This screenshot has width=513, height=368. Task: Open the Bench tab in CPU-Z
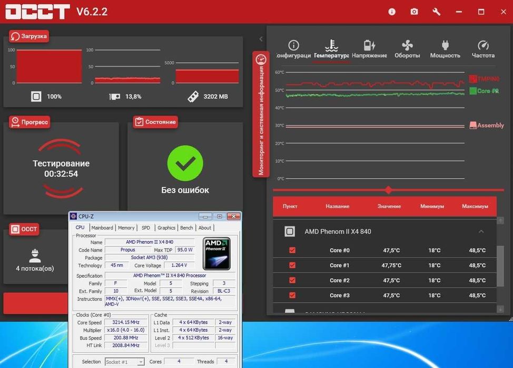click(x=186, y=227)
